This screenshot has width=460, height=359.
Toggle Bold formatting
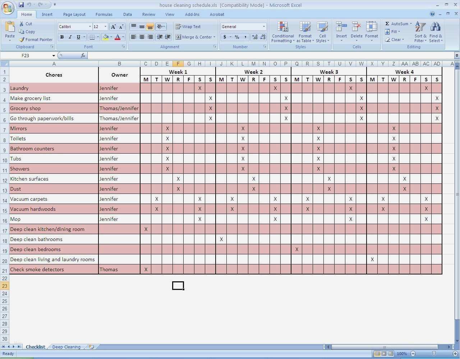(62, 37)
